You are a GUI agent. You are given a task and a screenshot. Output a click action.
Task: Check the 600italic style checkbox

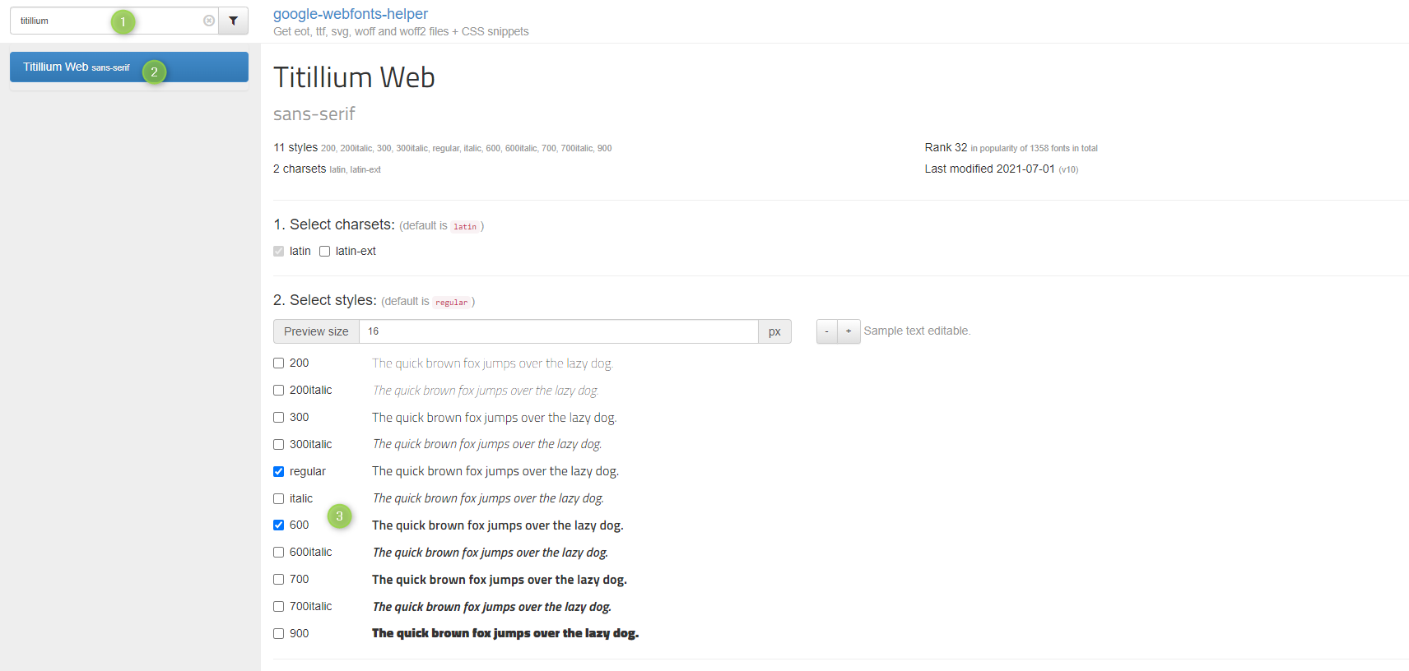pos(279,553)
